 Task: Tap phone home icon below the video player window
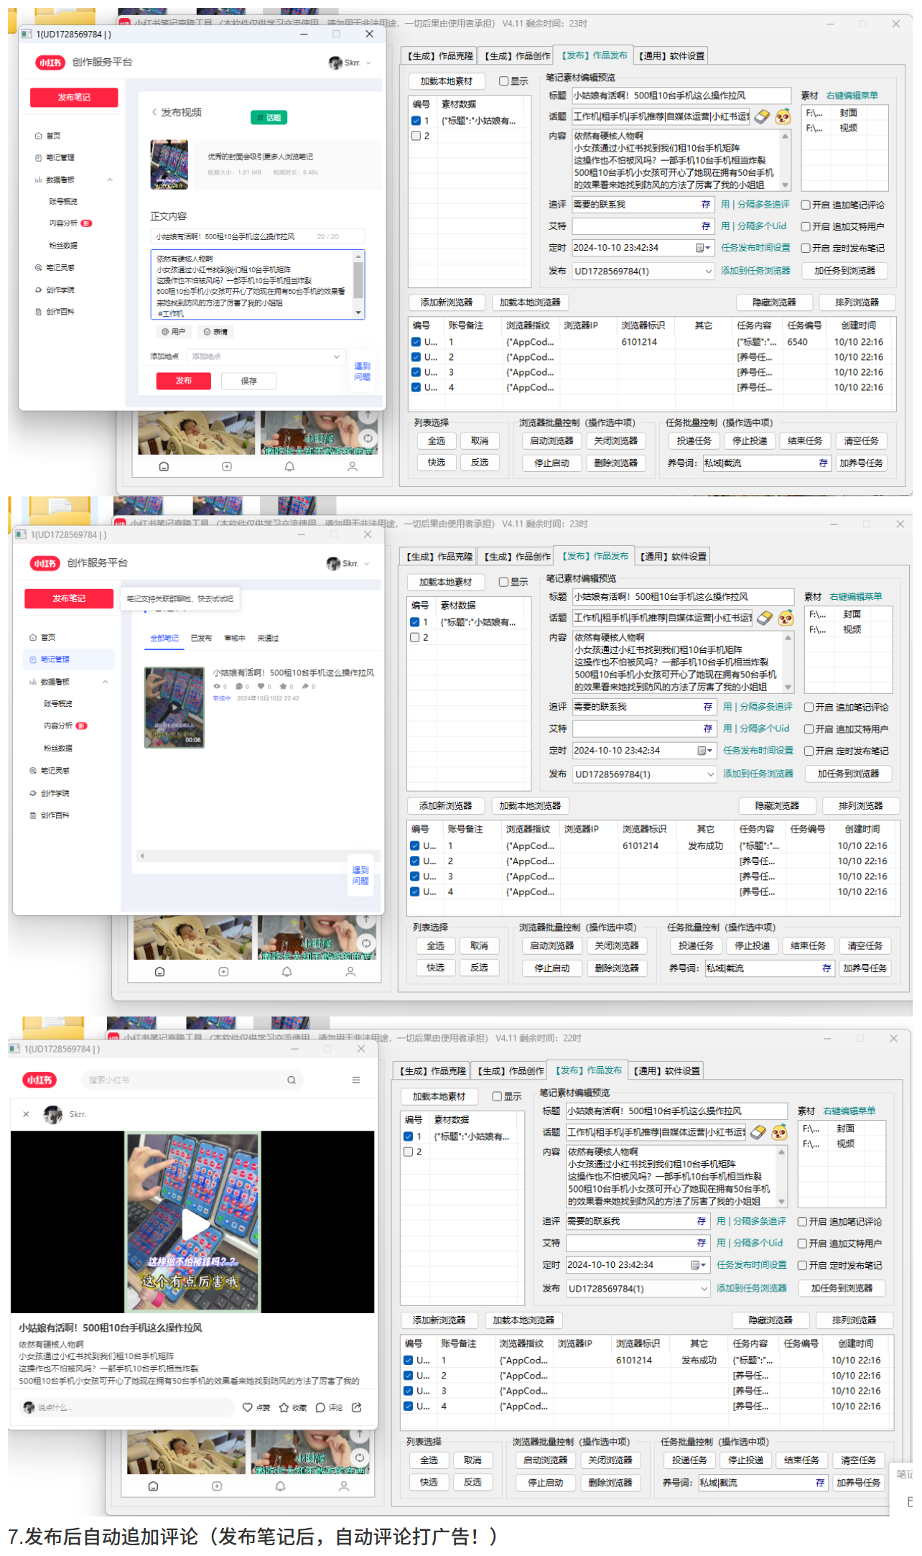153,1486
